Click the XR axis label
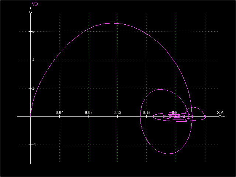236x177 pixels. (220, 112)
